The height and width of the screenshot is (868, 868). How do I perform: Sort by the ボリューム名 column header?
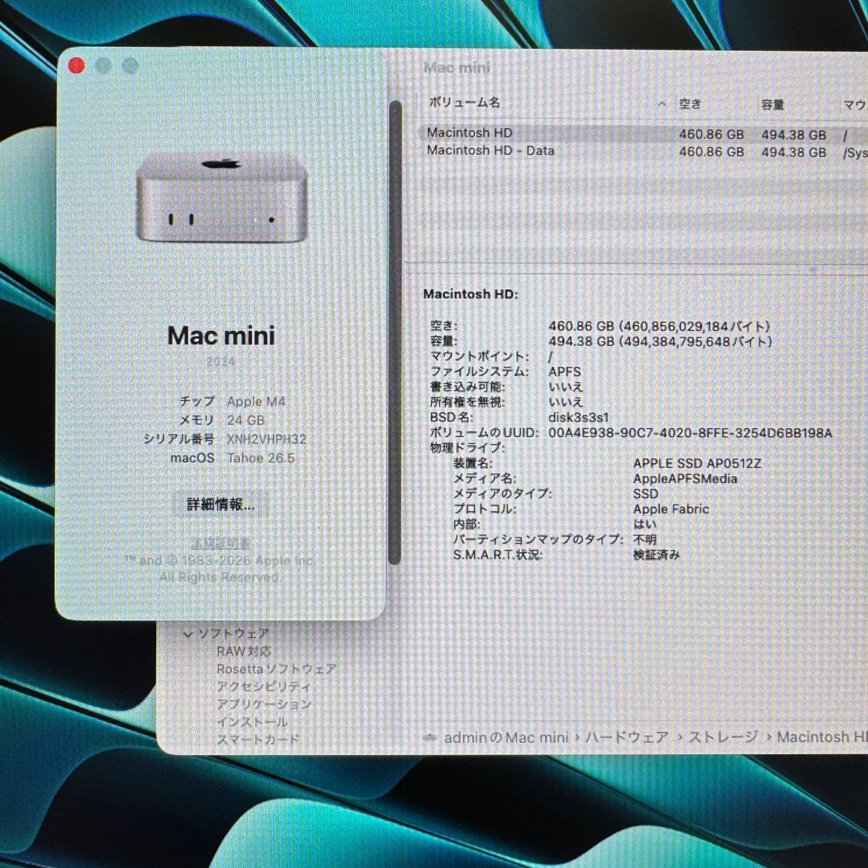click(464, 102)
